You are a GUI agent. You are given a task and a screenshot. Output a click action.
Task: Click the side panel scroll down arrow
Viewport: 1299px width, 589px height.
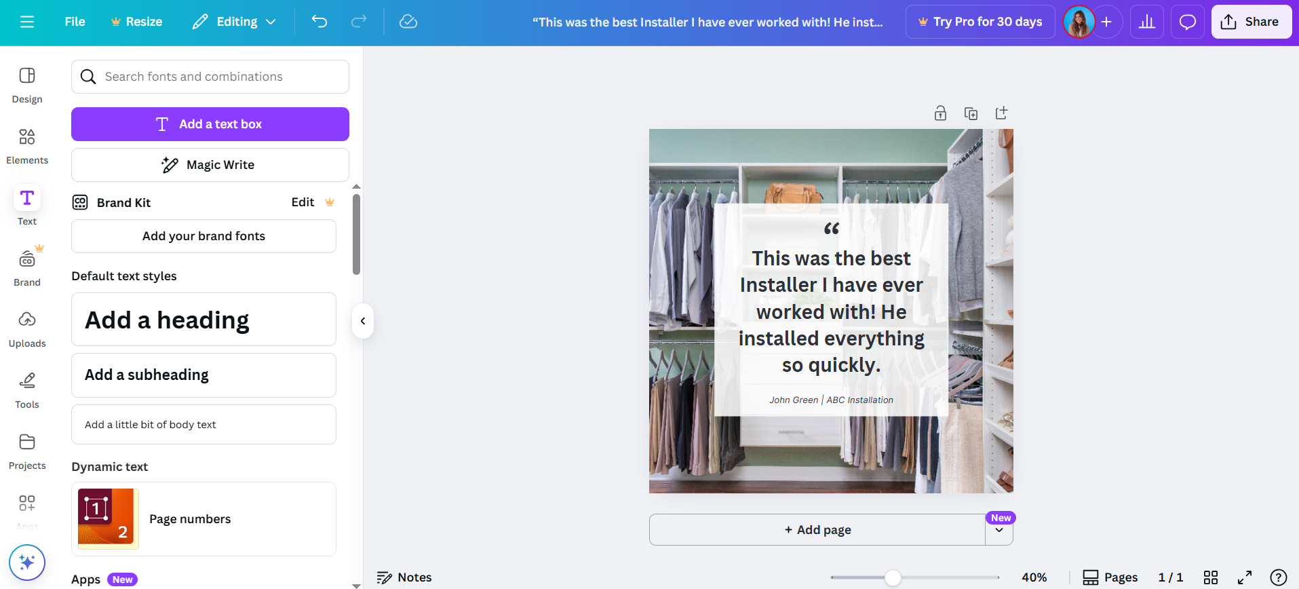356,585
